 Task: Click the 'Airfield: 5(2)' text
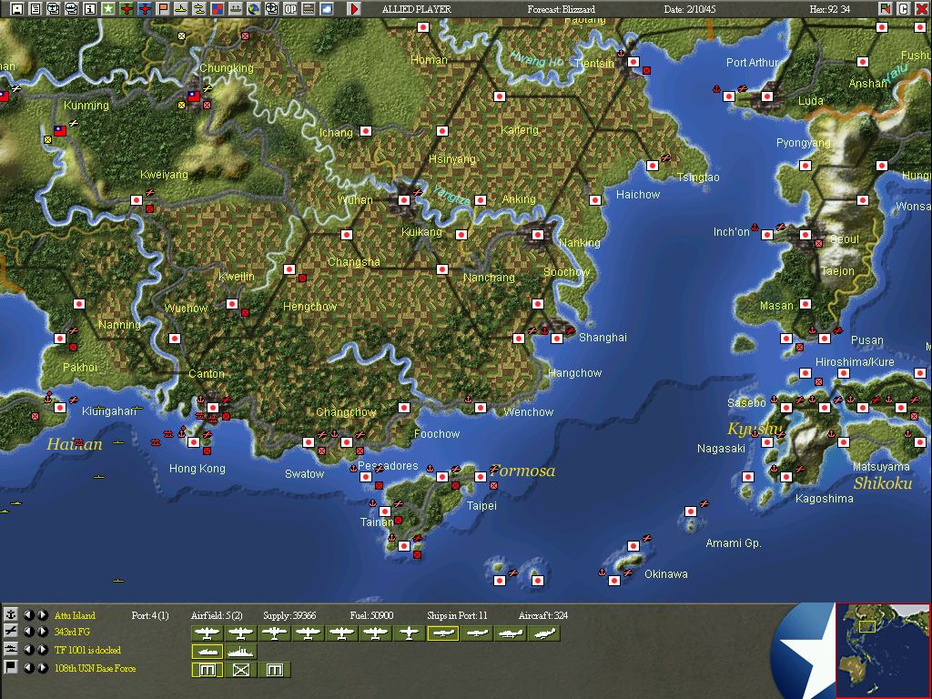(x=217, y=615)
